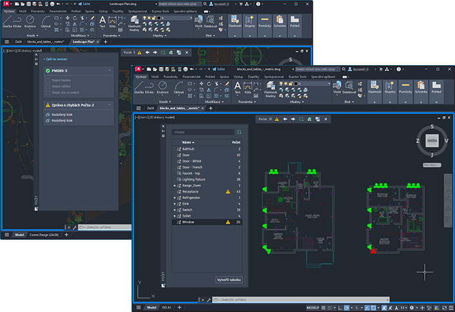The image size is (455, 312).
Task: Click the Kóta dimension tool in front window
Action: (x=247, y=88)
